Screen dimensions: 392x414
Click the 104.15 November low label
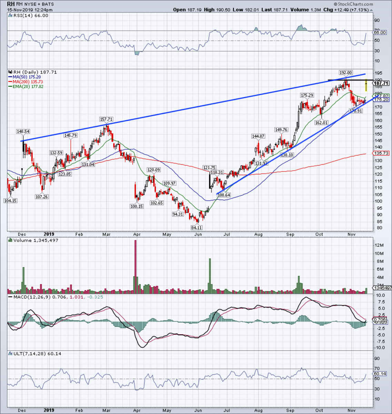10,200
